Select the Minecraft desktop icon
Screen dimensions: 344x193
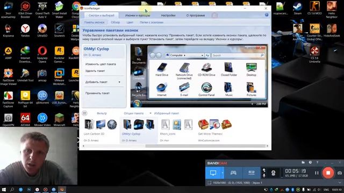click(59, 120)
